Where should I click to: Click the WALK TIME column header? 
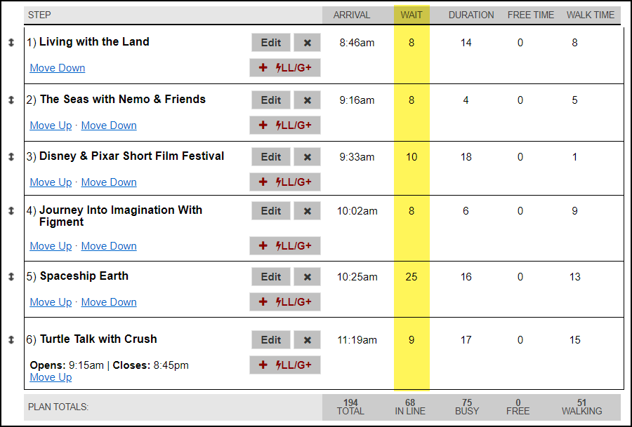coord(591,15)
